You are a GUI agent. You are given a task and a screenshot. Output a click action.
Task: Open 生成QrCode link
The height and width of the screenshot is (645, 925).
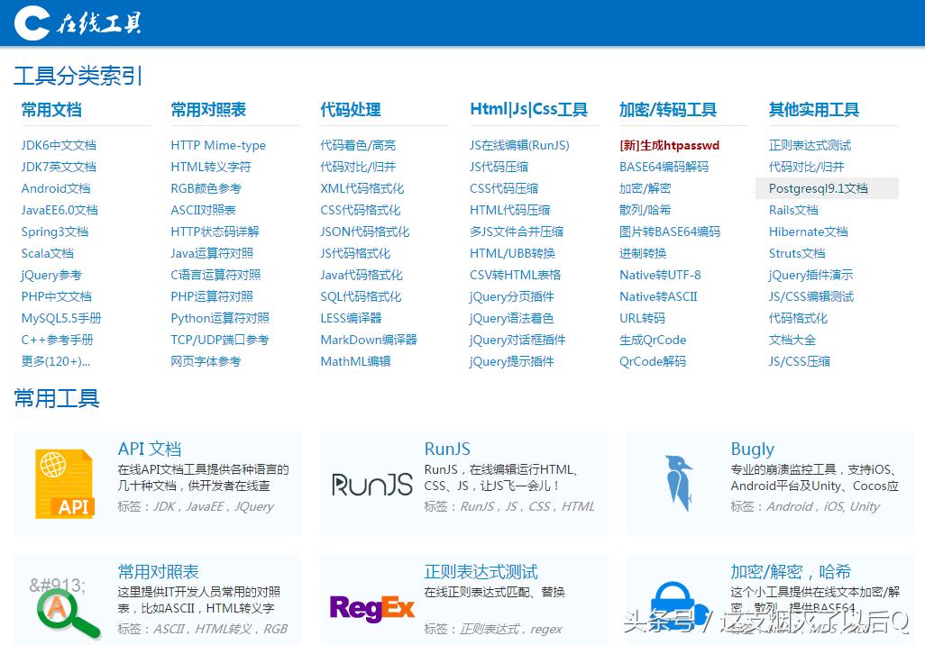tap(653, 340)
